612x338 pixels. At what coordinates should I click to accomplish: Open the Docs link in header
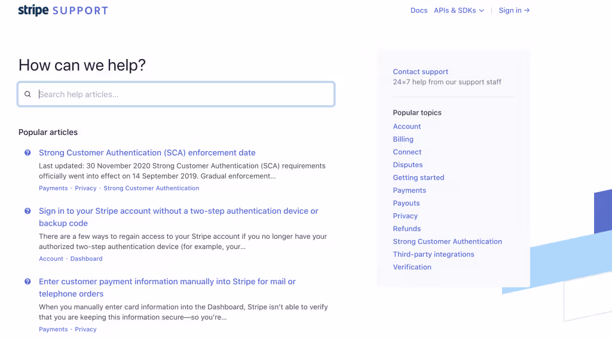[419, 11]
